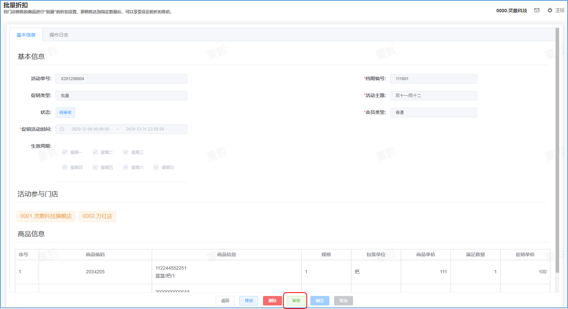
Task: Click the 注销 logout link
Action: coord(559,10)
